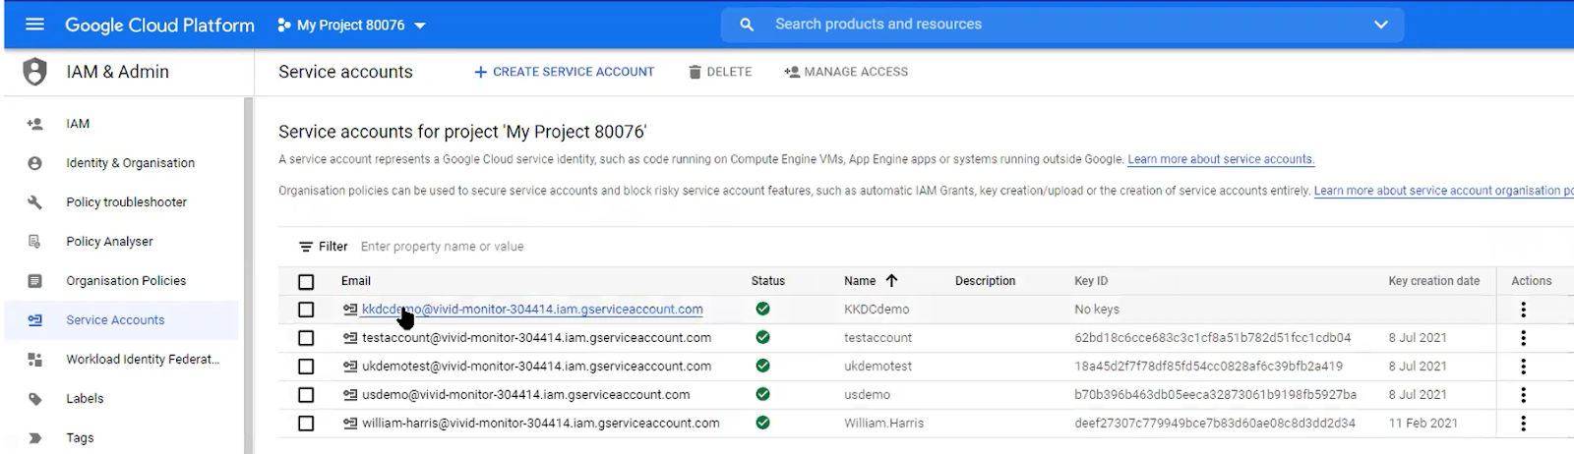Click the green status check for KKDCdemo

(762, 309)
